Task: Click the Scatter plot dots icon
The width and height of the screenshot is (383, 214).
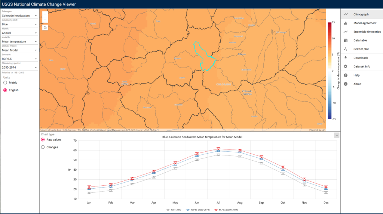Action: pos(346,49)
